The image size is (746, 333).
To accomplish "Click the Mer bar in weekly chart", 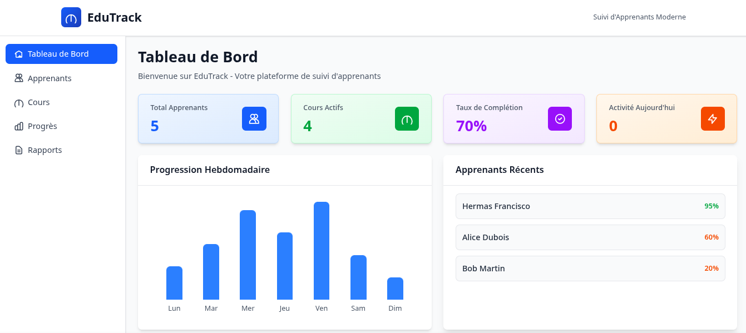I will [x=248, y=255].
